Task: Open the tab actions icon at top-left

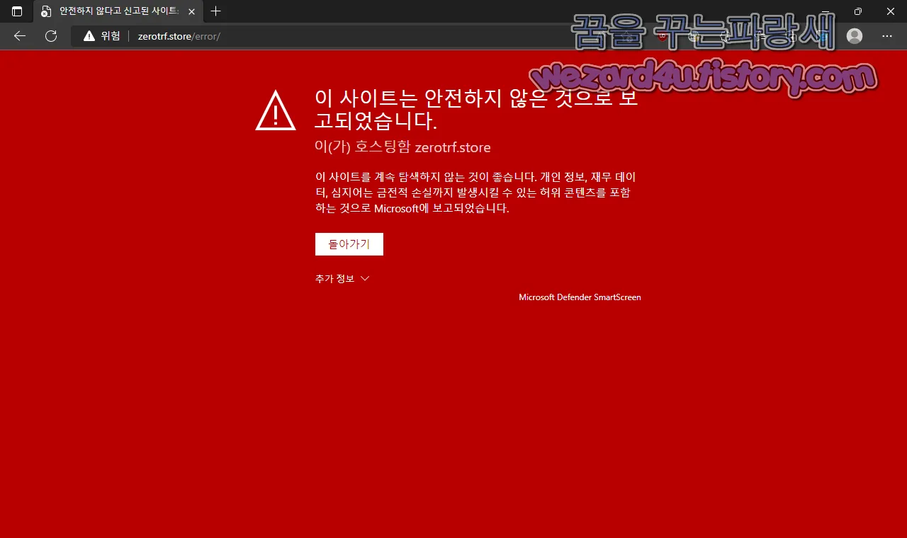Action: coord(16,11)
